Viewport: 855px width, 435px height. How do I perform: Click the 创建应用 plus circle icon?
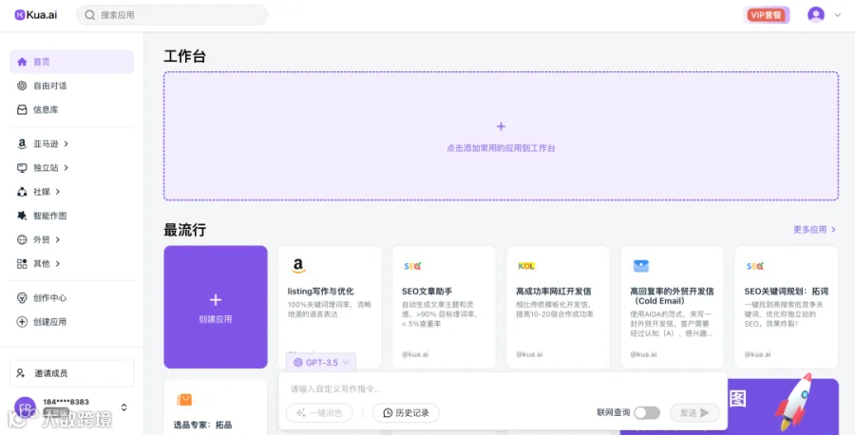pyautogui.click(x=22, y=322)
